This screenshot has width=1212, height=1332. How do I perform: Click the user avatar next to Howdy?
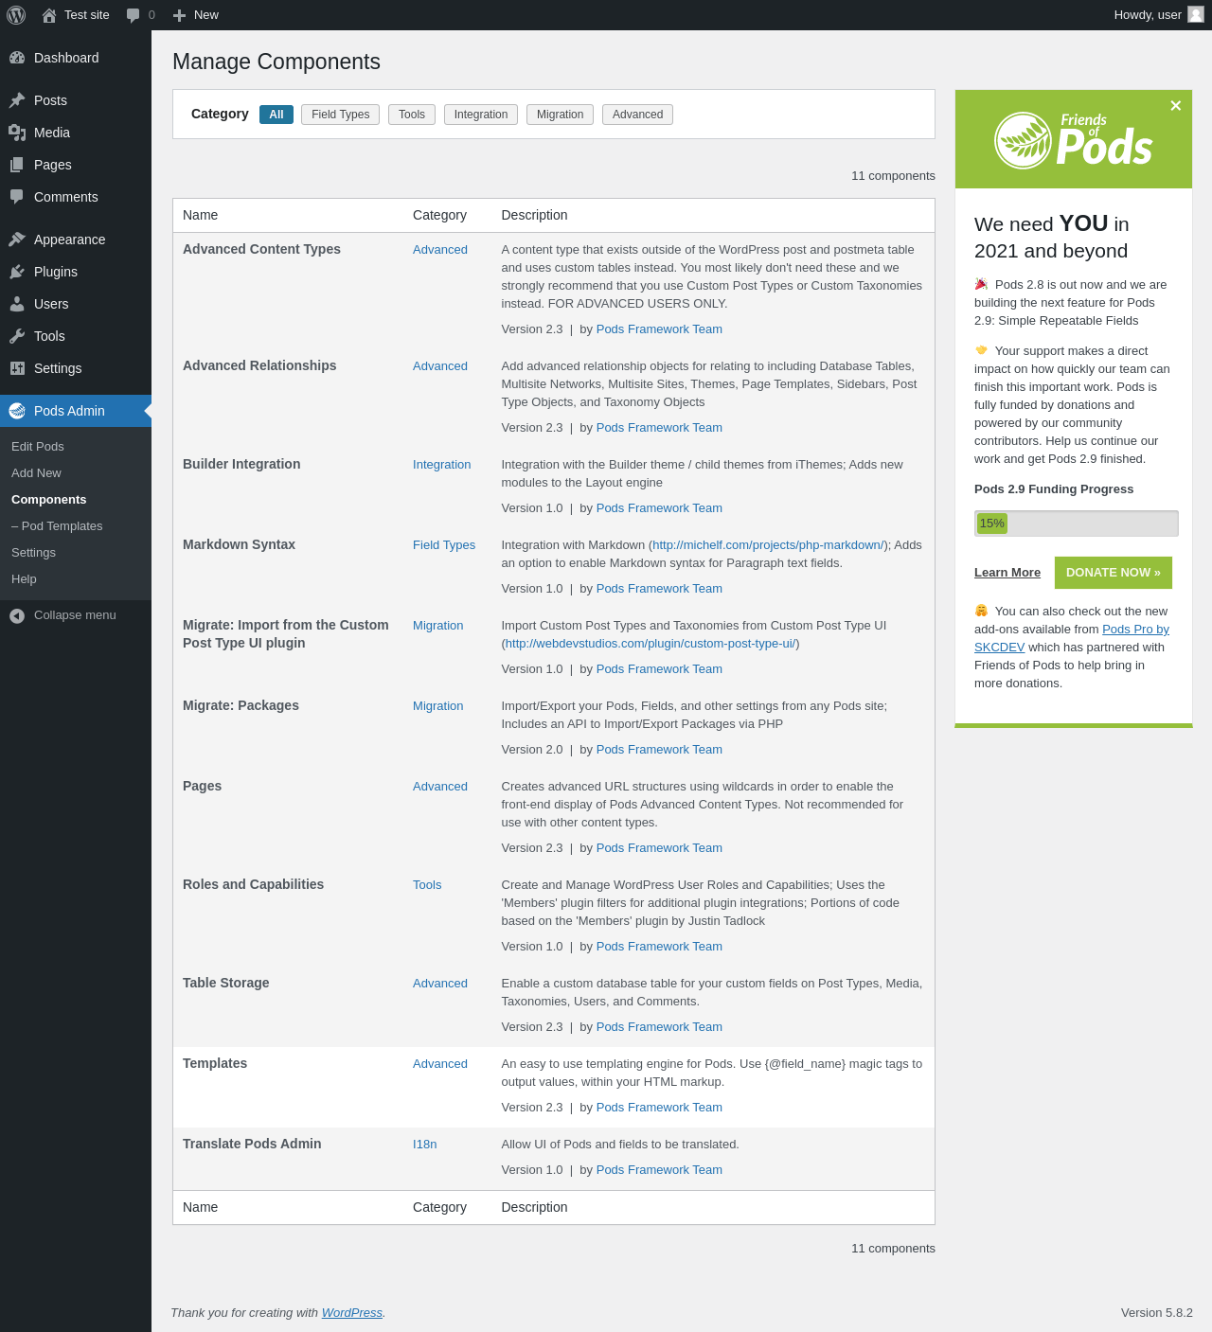[1196, 14]
